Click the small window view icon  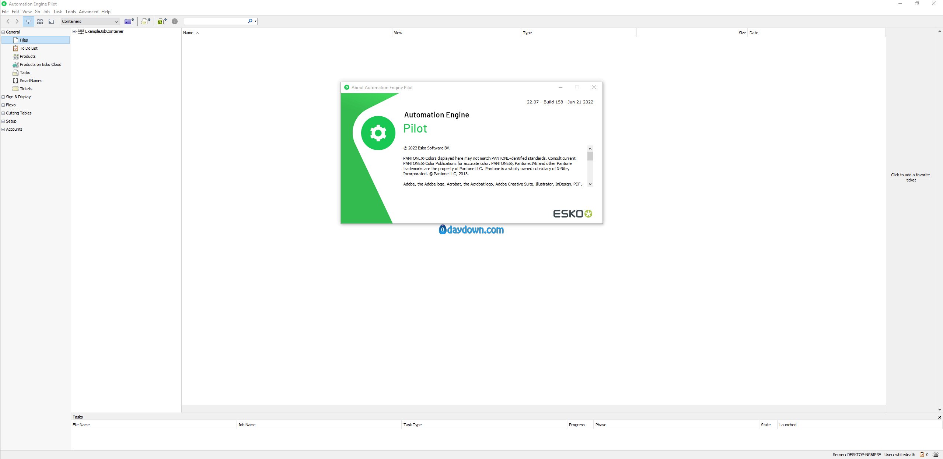(51, 21)
